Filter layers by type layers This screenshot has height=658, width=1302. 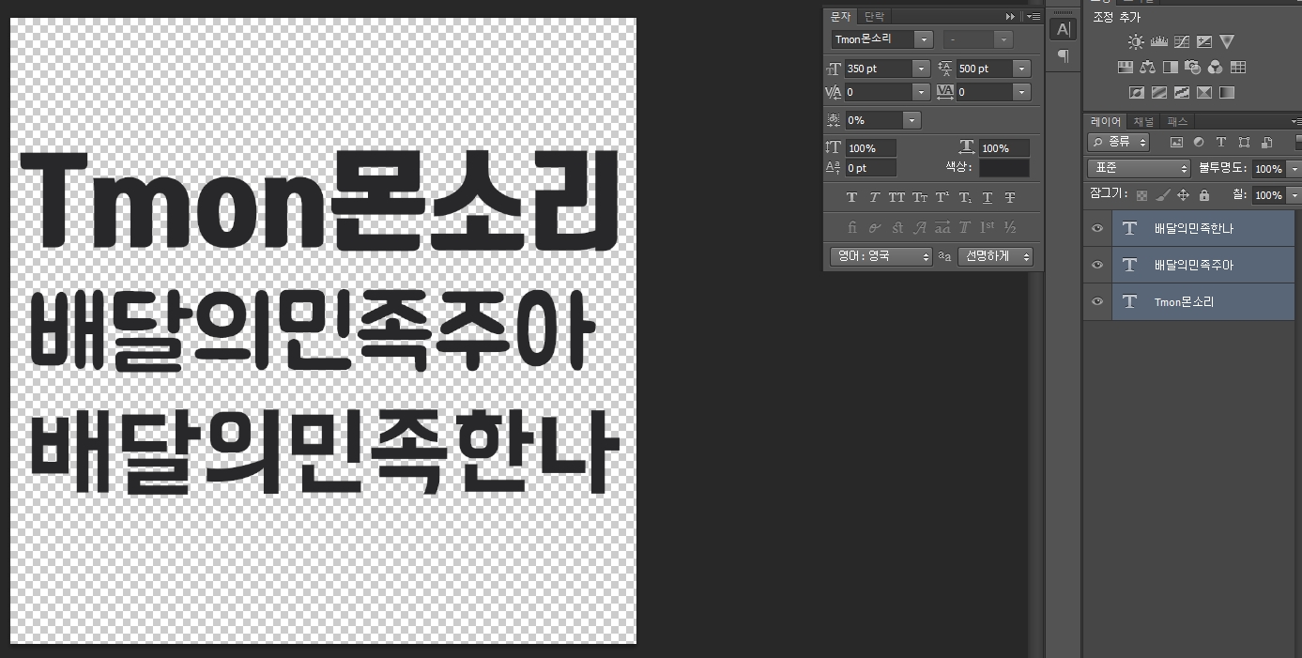tap(1221, 143)
